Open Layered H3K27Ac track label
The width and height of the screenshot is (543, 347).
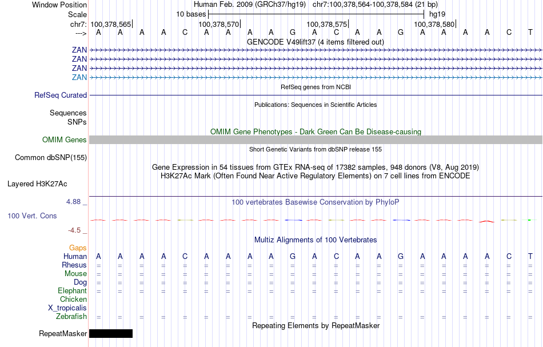tap(37, 184)
